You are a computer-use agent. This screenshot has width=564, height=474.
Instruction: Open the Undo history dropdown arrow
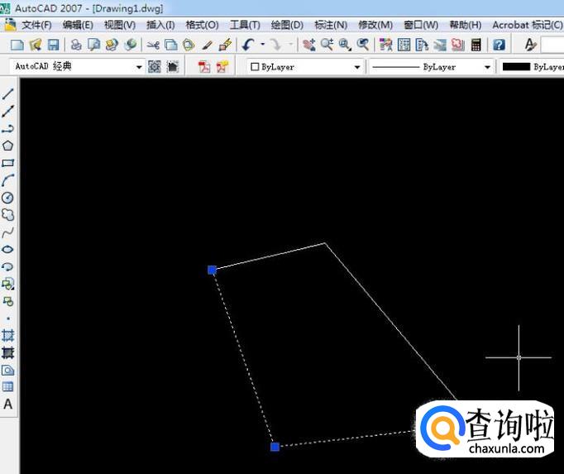point(263,45)
